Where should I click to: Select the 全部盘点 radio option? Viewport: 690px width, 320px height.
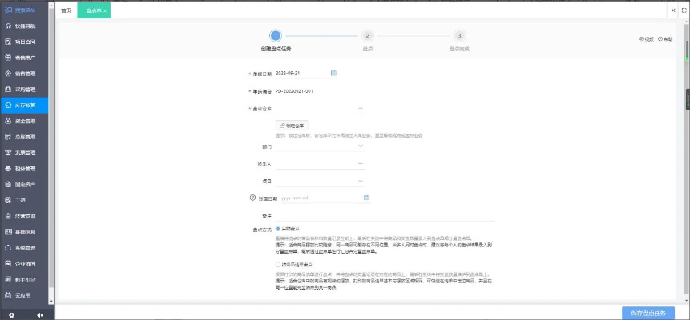[x=278, y=229]
